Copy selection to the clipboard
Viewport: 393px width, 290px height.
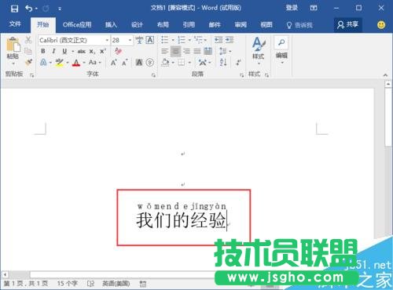click(x=28, y=51)
